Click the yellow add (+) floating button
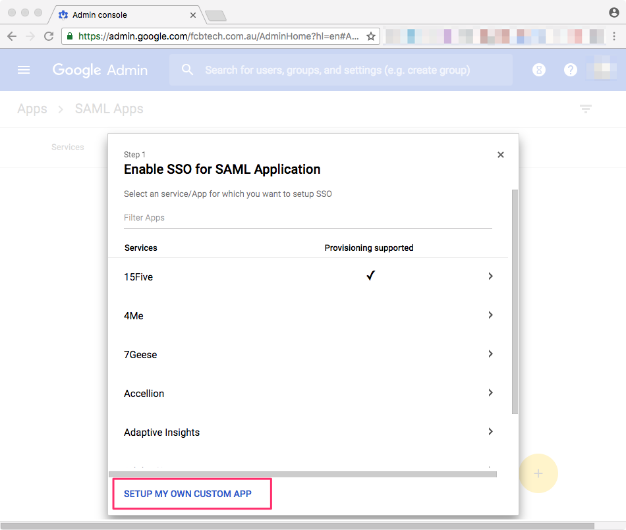The height and width of the screenshot is (530, 626). click(538, 473)
